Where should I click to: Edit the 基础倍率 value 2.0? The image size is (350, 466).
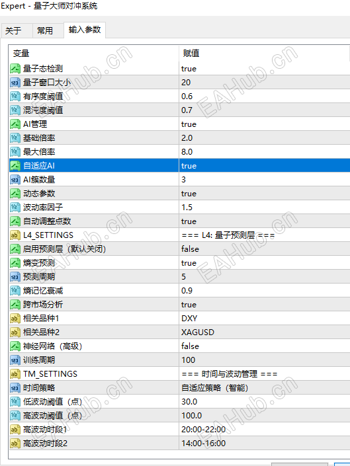(x=265, y=138)
